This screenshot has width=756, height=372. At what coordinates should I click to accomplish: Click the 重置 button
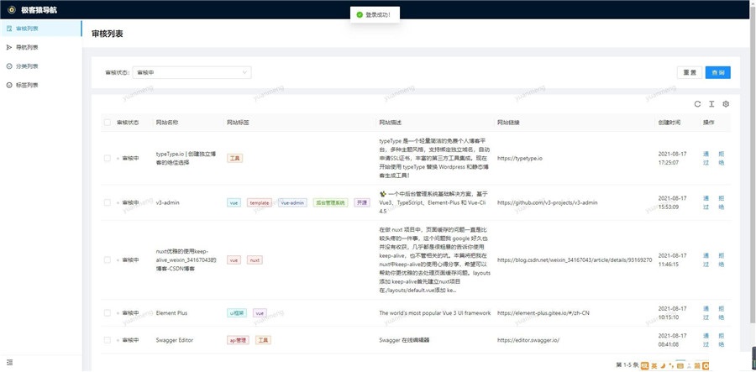(x=689, y=73)
